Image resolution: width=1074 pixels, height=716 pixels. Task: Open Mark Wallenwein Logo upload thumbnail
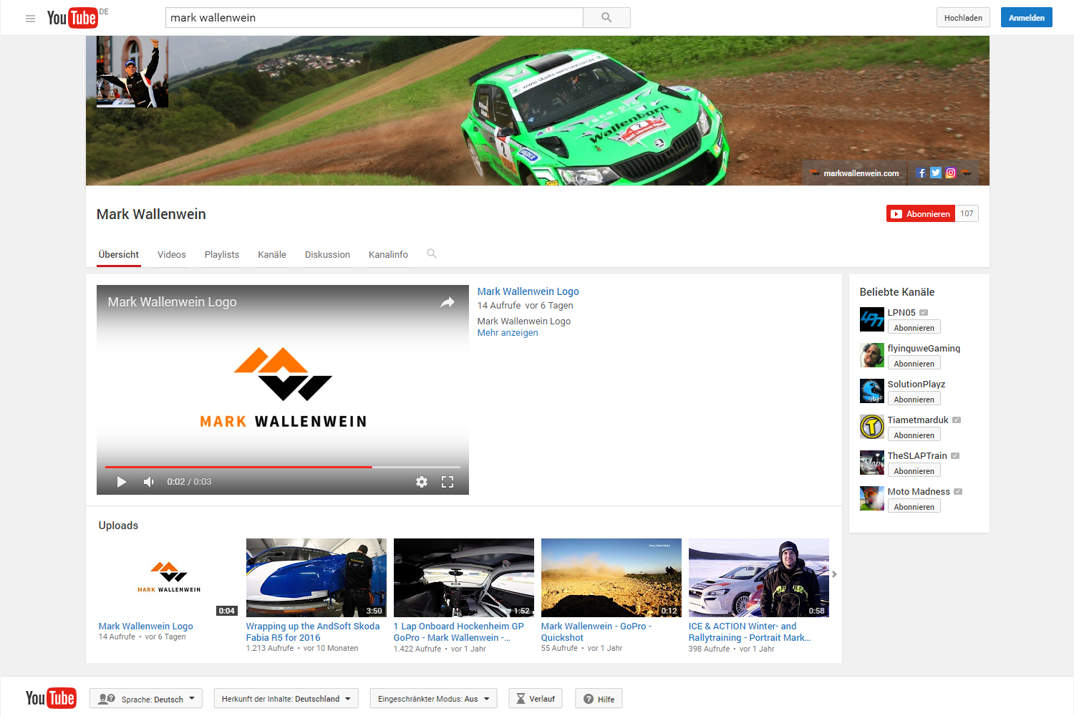[169, 578]
